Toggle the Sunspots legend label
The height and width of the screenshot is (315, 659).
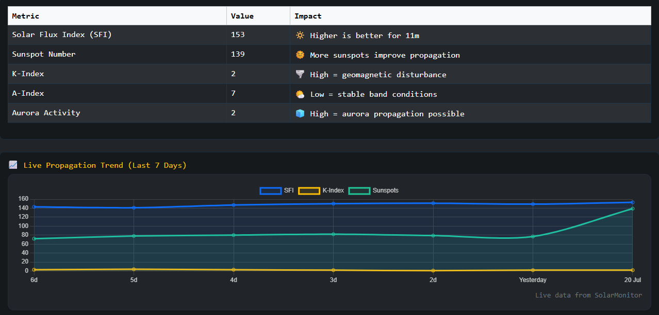[x=385, y=190]
